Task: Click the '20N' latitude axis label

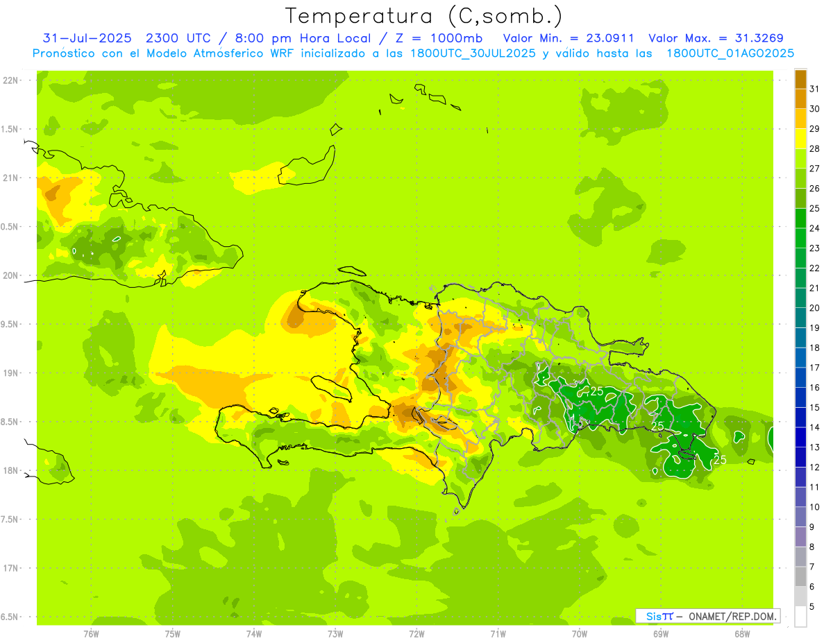Action: 10,275
